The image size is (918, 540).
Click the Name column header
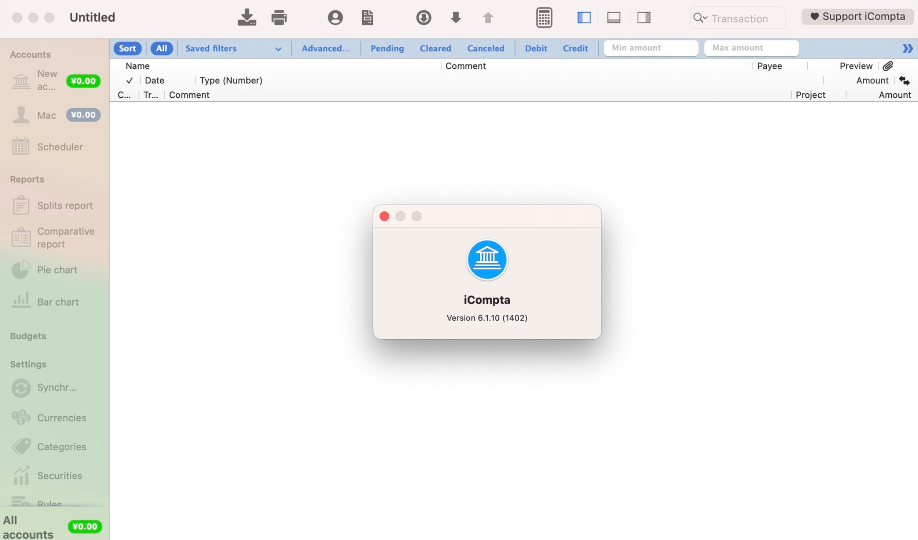(138, 66)
